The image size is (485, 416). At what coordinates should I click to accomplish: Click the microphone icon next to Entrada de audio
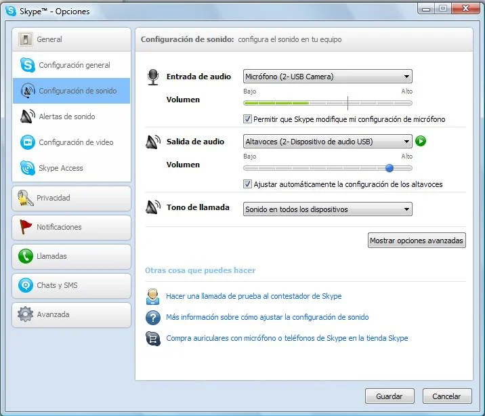point(153,77)
